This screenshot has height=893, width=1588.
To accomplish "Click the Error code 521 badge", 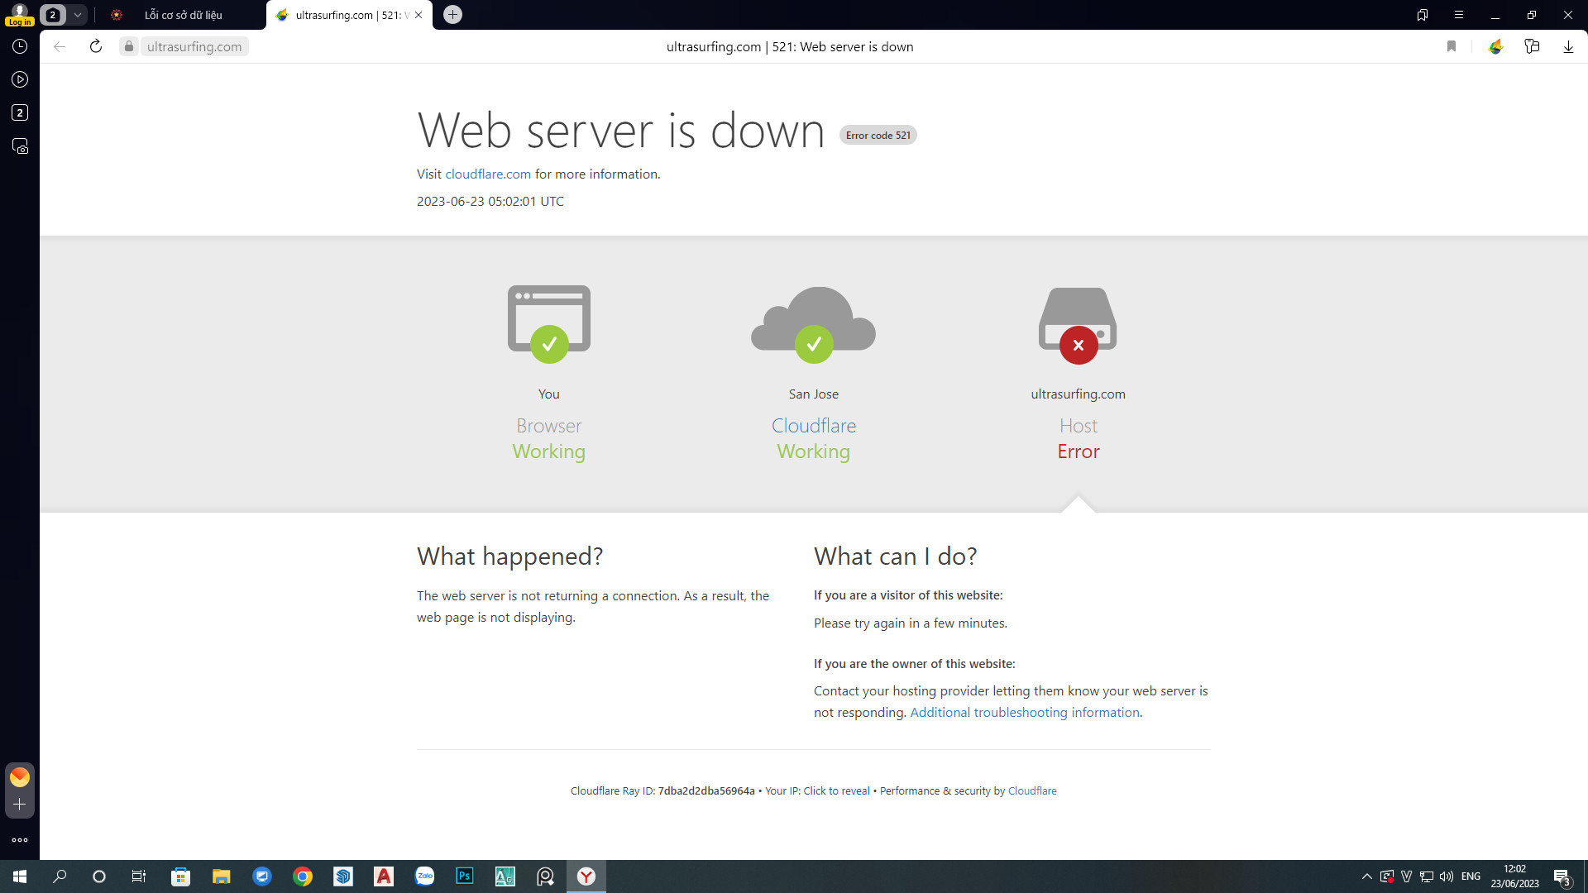I will pos(878,135).
